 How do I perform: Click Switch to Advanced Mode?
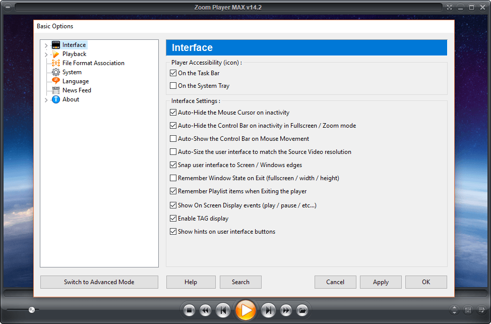(x=99, y=282)
